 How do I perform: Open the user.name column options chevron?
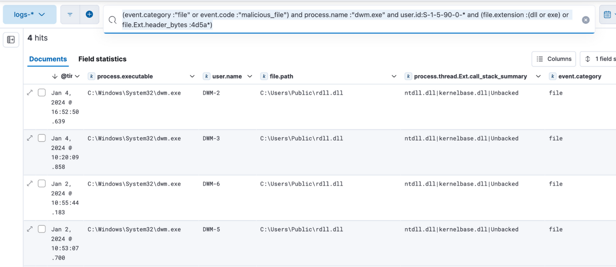(249, 76)
